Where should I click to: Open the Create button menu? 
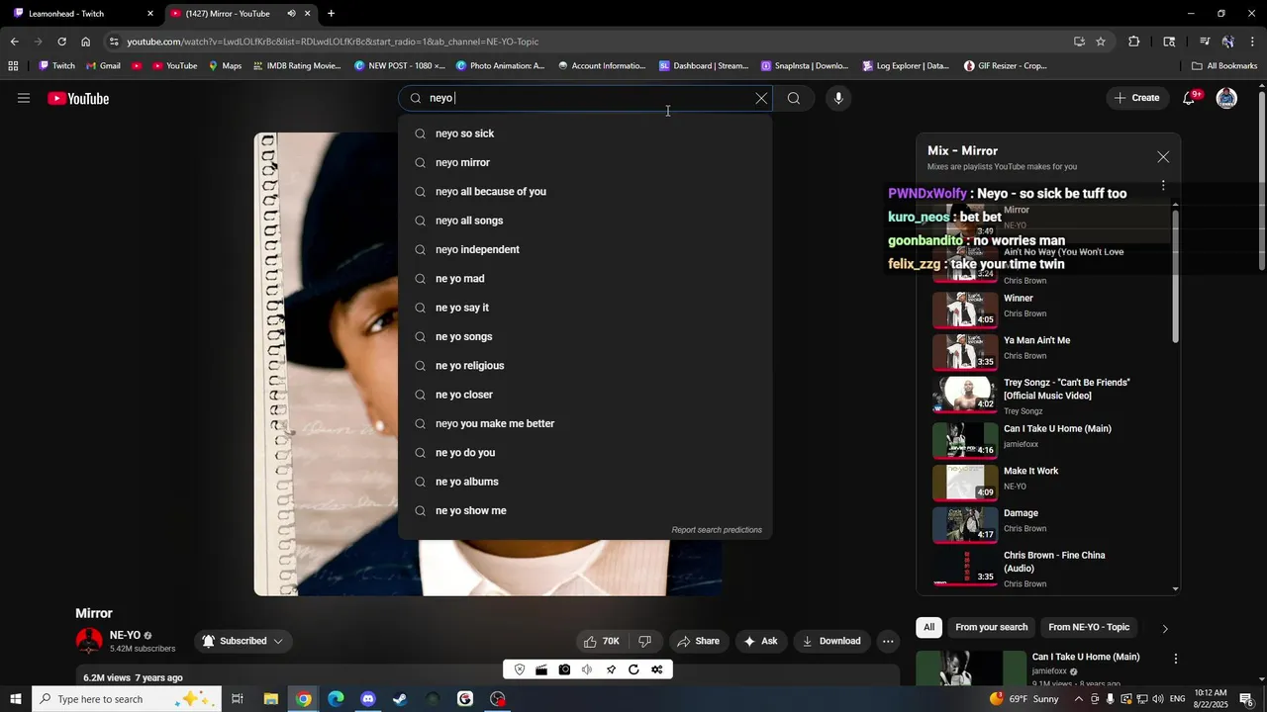coord(1137,98)
